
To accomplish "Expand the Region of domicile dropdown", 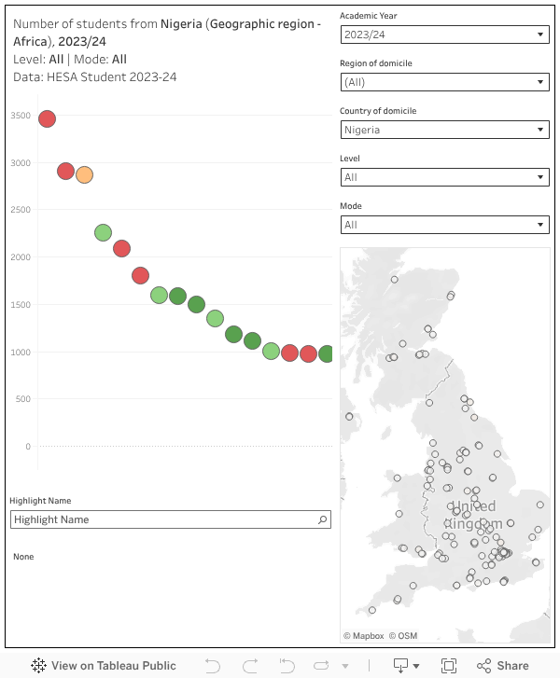I will pos(444,82).
